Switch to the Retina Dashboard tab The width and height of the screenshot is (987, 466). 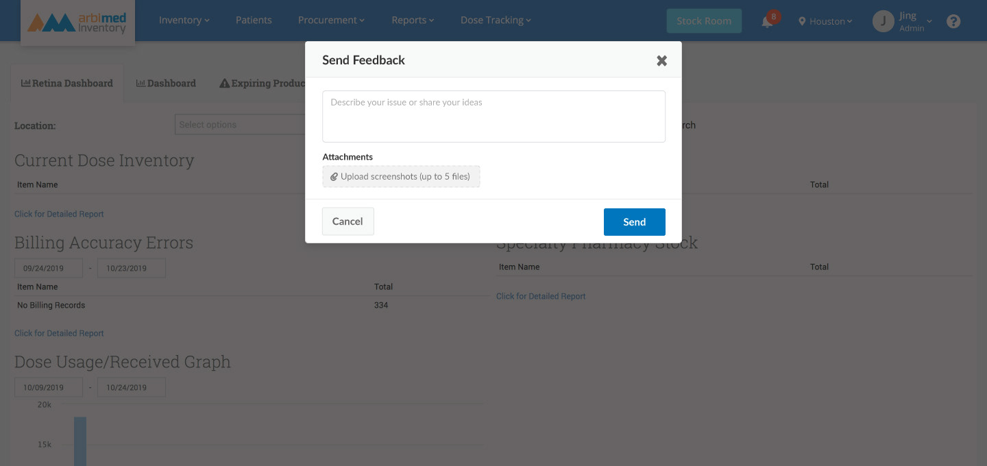tap(67, 84)
